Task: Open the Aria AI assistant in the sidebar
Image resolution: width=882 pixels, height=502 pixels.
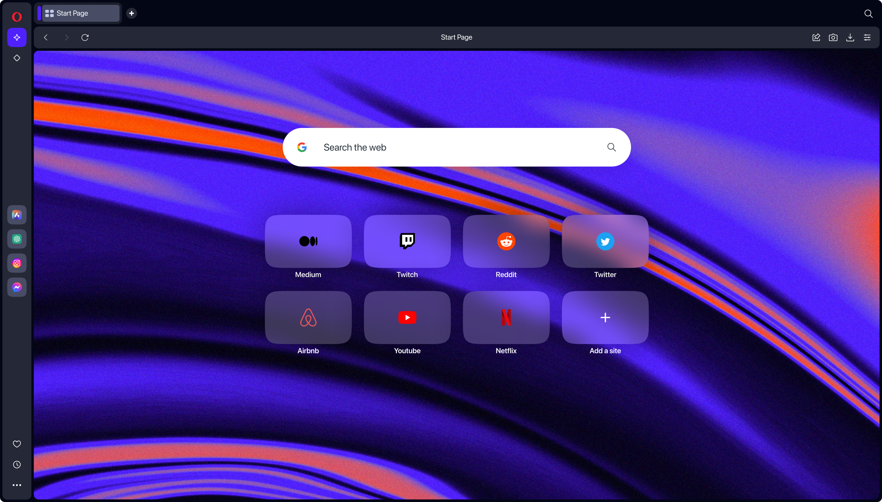Action: click(16, 37)
